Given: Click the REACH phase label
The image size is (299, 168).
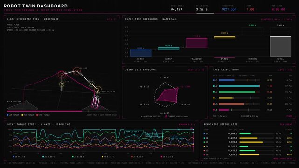Looking at the screenshot, I should click(140, 59).
